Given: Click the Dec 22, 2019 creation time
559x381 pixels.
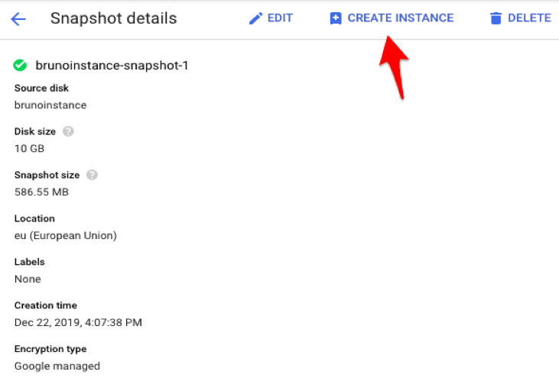Looking at the screenshot, I should click(x=78, y=323).
